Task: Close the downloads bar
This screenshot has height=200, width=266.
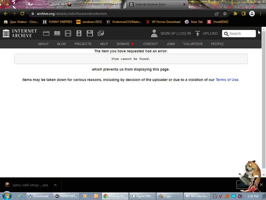Action: pos(261,185)
